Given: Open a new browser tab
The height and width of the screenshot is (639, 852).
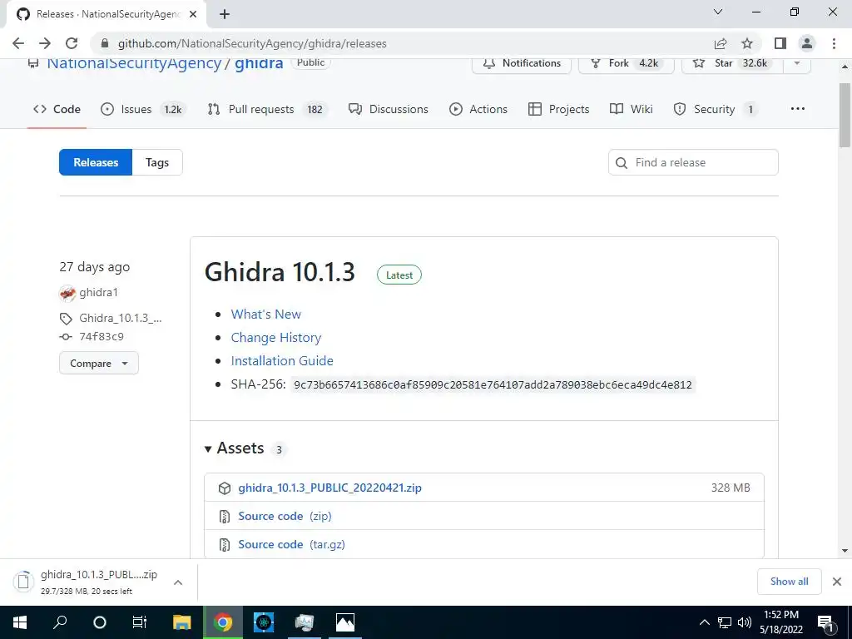Looking at the screenshot, I should (225, 14).
